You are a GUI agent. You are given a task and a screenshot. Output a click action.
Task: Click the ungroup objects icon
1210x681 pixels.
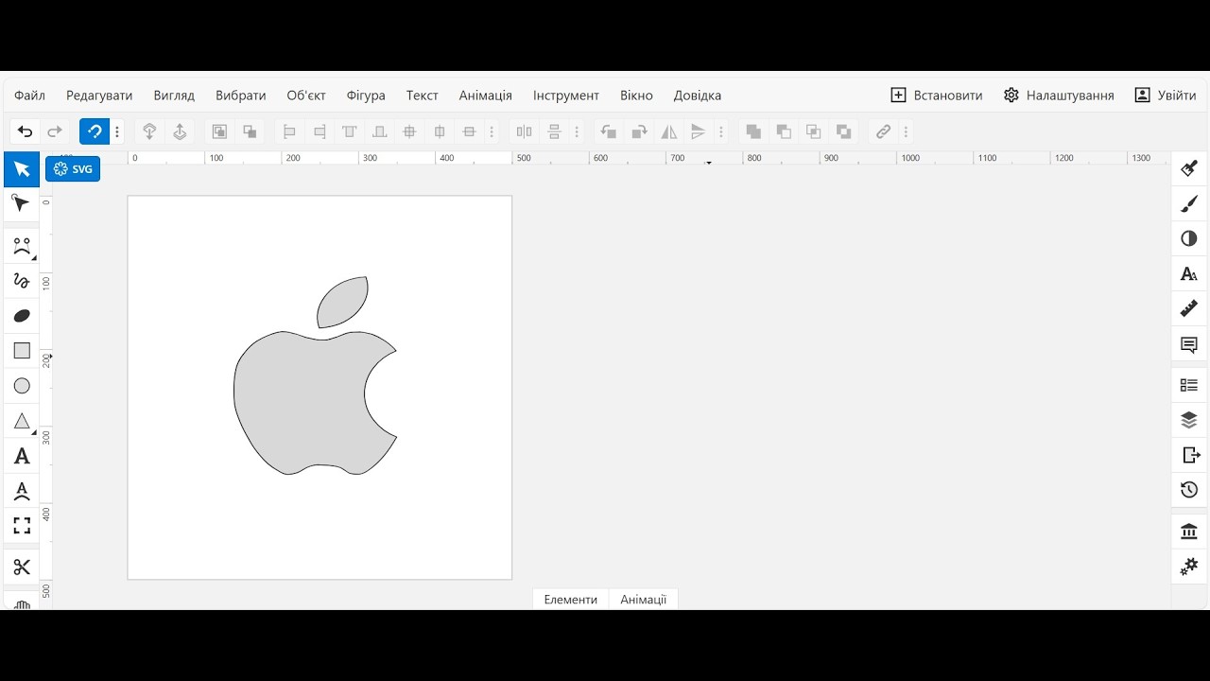pyautogui.click(x=250, y=131)
